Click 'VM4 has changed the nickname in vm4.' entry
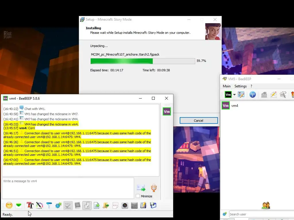Image resolution: width=294 pixels, height=220 pixels. click(x=51, y=124)
